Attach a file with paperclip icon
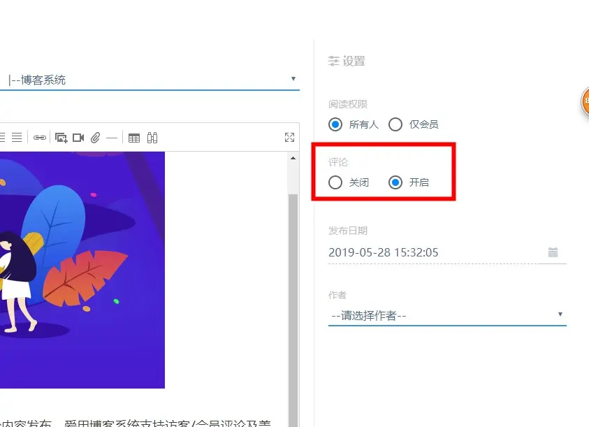This screenshot has height=427, width=589. click(x=96, y=138)
